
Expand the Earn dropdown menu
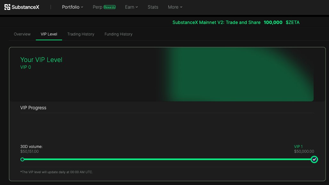[x=131, y=7]
